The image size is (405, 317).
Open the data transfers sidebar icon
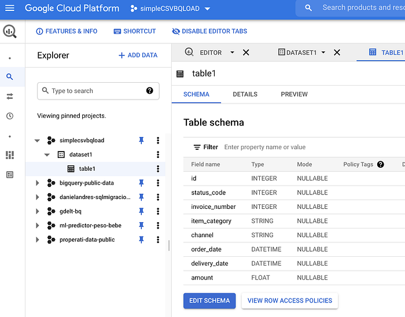pos(10,96)
